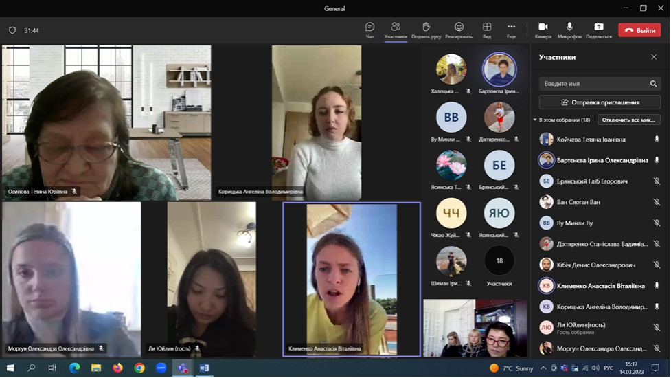The width and height of the screenshot is (671, 378).
Task: Select Ли Юйлин (гость) in participants list
Action: (x=600, y=328)
